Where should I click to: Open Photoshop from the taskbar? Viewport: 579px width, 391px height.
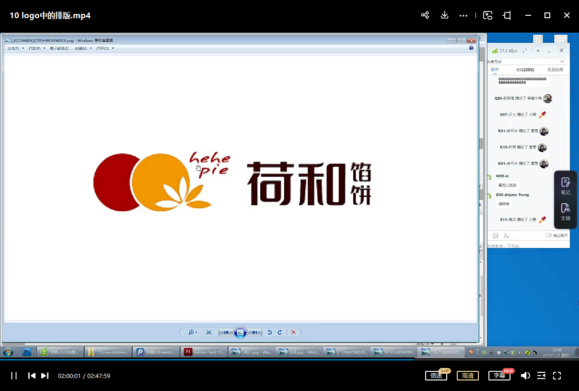tap(27, 352)
